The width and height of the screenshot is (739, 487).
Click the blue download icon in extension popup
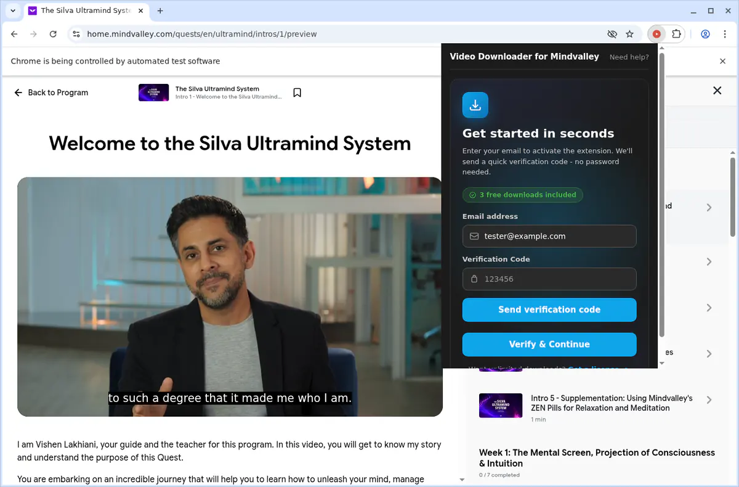coord(475,105)
